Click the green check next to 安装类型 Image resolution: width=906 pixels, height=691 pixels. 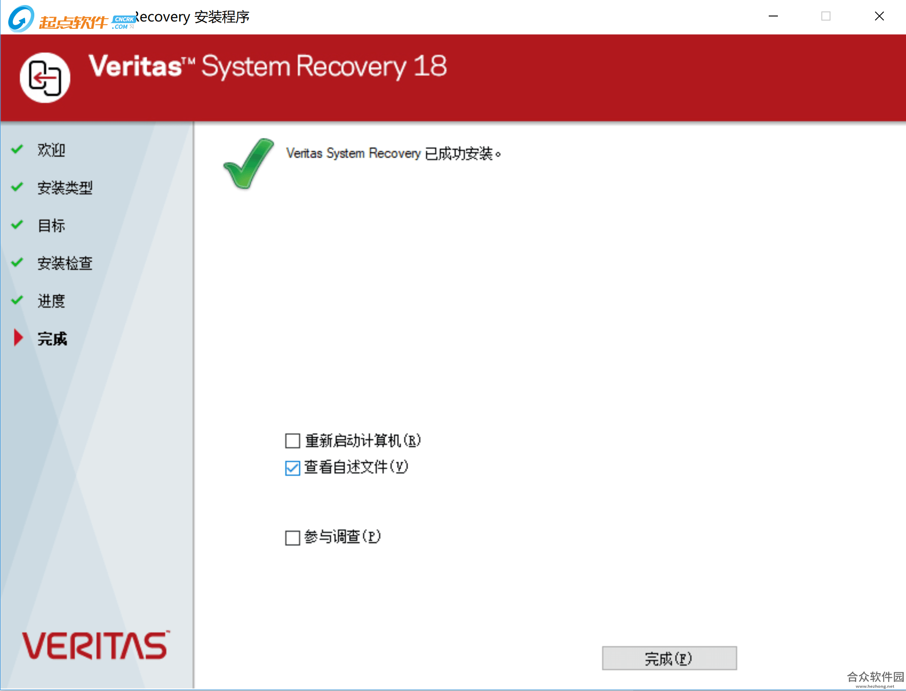tap(17, 187)
